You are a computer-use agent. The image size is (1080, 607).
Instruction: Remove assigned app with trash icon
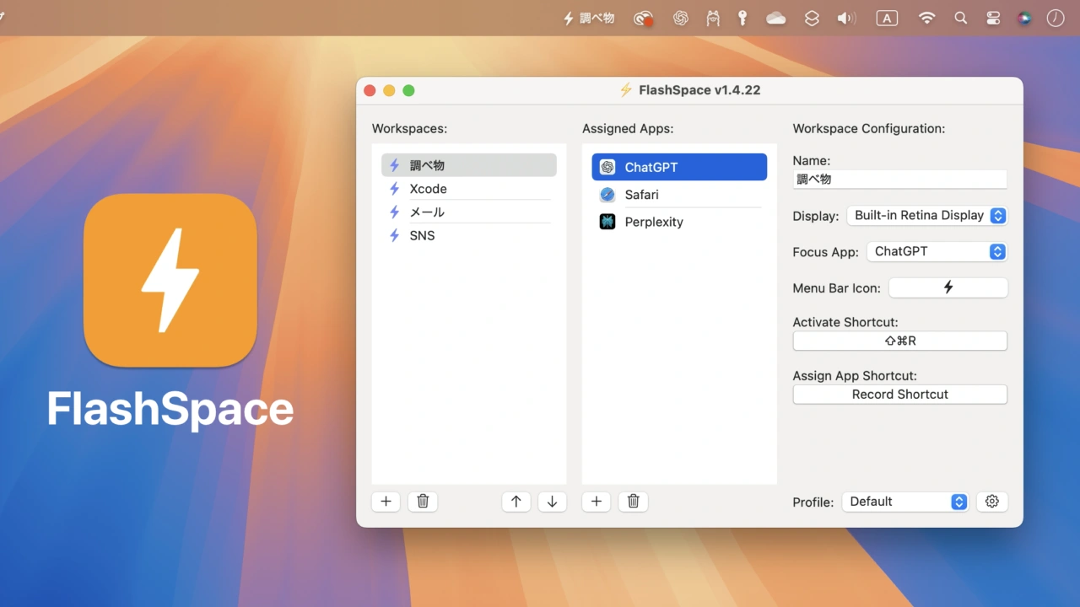pos(634,502)
